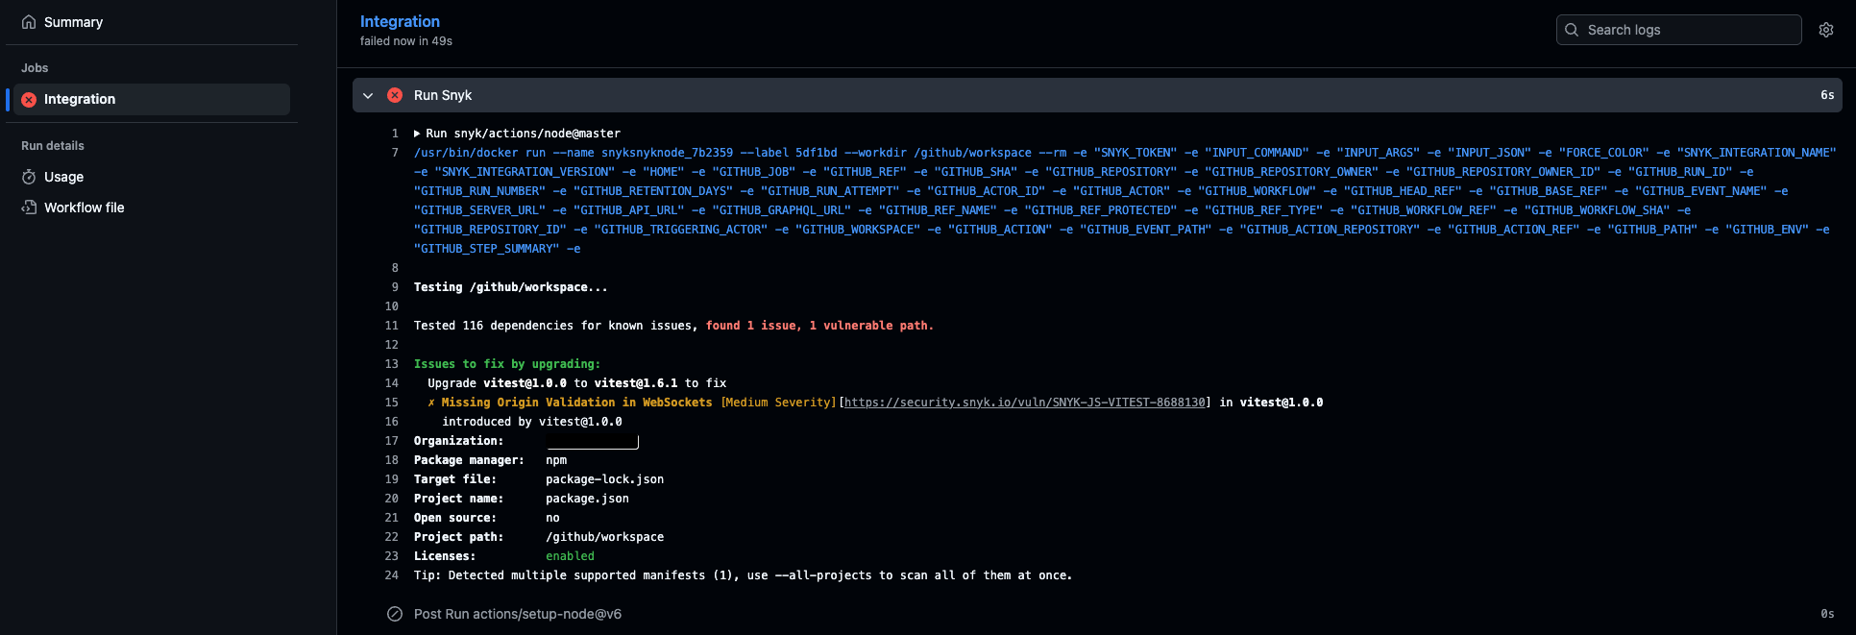Open the Usage label under Run details
Viewport: 1856px width, 635px height.
click(x=63, y=177)
